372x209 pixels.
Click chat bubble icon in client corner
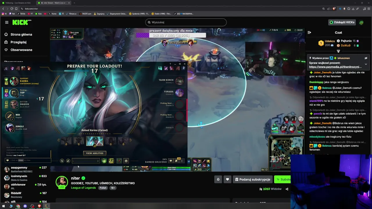[171, 161]
